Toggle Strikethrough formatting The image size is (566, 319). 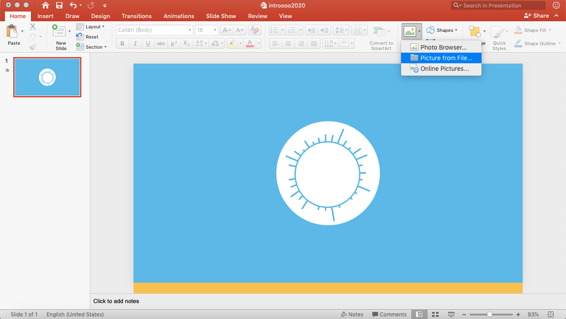[x=161, y=43]
